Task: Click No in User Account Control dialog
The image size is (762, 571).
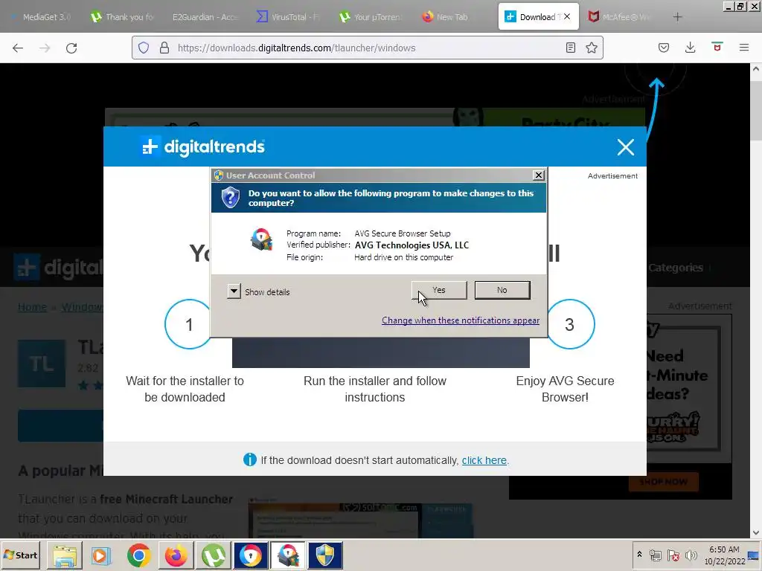Action: click(502, 290)
